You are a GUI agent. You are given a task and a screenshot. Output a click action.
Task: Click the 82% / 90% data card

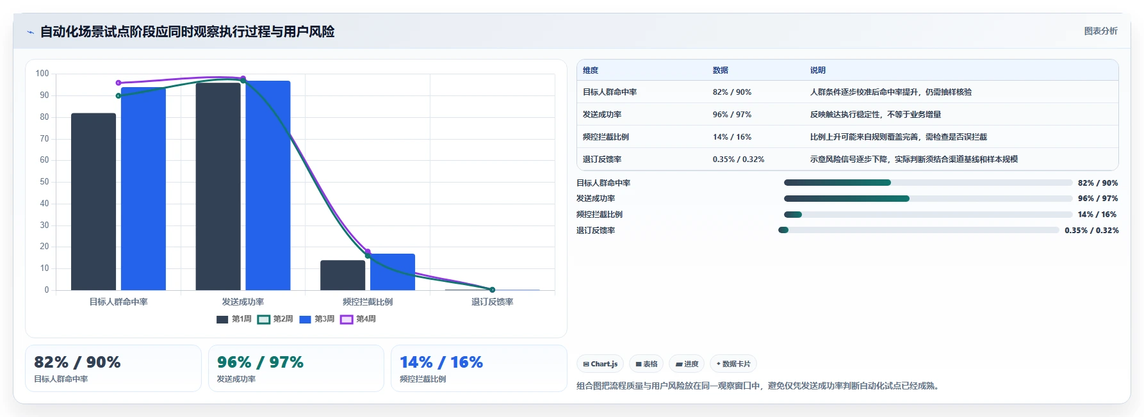[x=113, y=368]
